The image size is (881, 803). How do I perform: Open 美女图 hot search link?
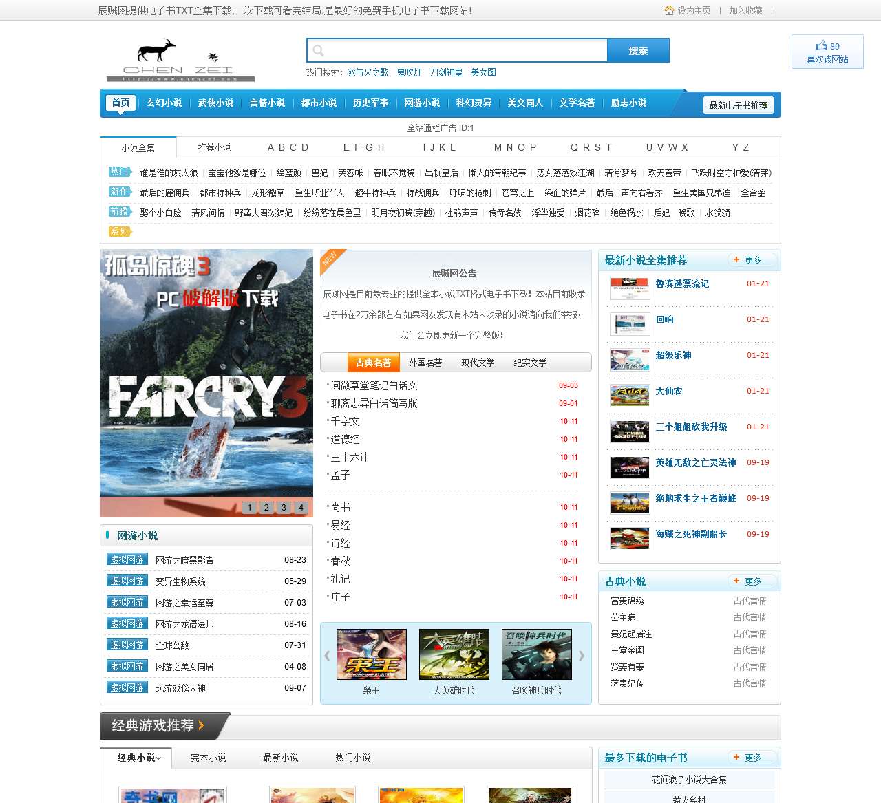[x=483, y=72]
